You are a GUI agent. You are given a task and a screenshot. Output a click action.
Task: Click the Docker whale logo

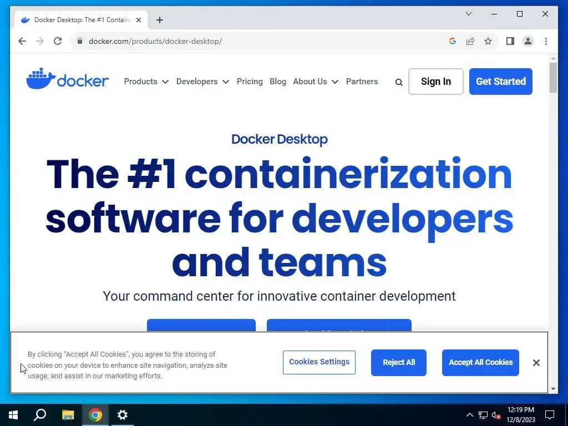pyautogui.click(x=67, y=79)
